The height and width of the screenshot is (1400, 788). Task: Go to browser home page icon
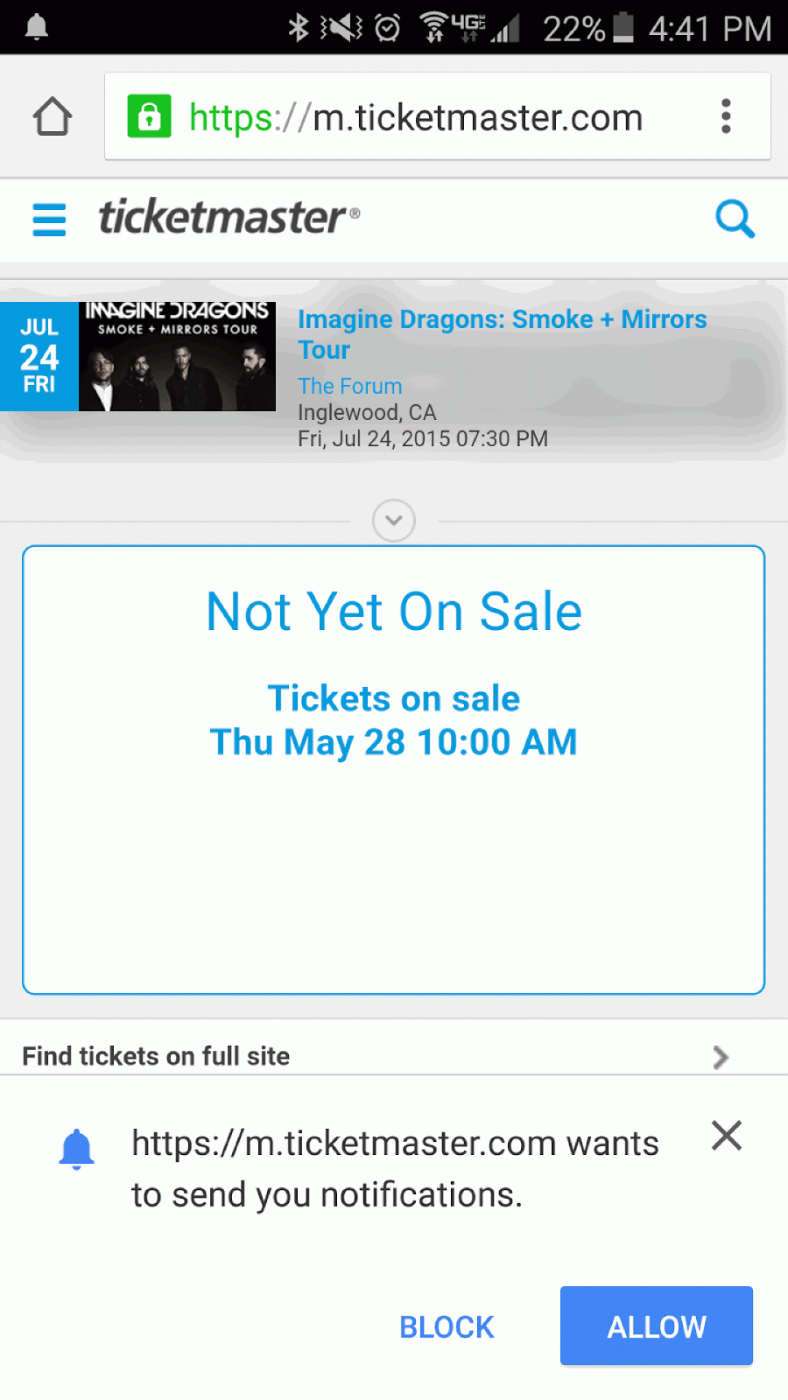coord(53,116)
